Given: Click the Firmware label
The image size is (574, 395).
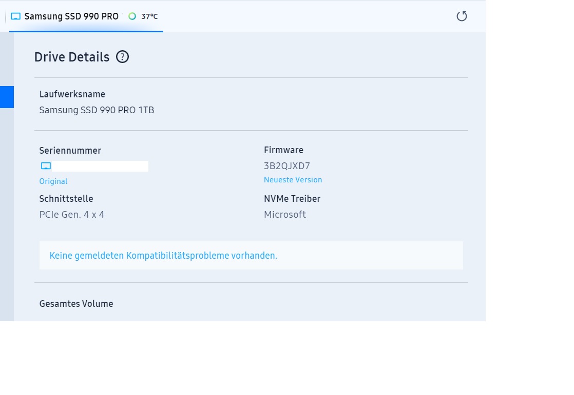Looking at the screenshot, I should click(x=284, y=150).
